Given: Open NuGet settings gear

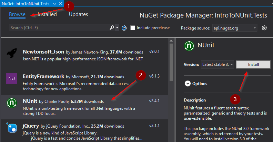Looking at the screenshot, I should [264, 28].
